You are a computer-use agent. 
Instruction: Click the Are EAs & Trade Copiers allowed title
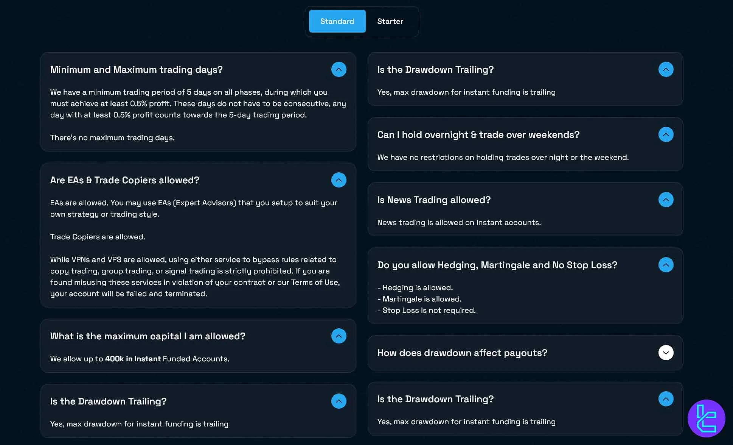124,180
